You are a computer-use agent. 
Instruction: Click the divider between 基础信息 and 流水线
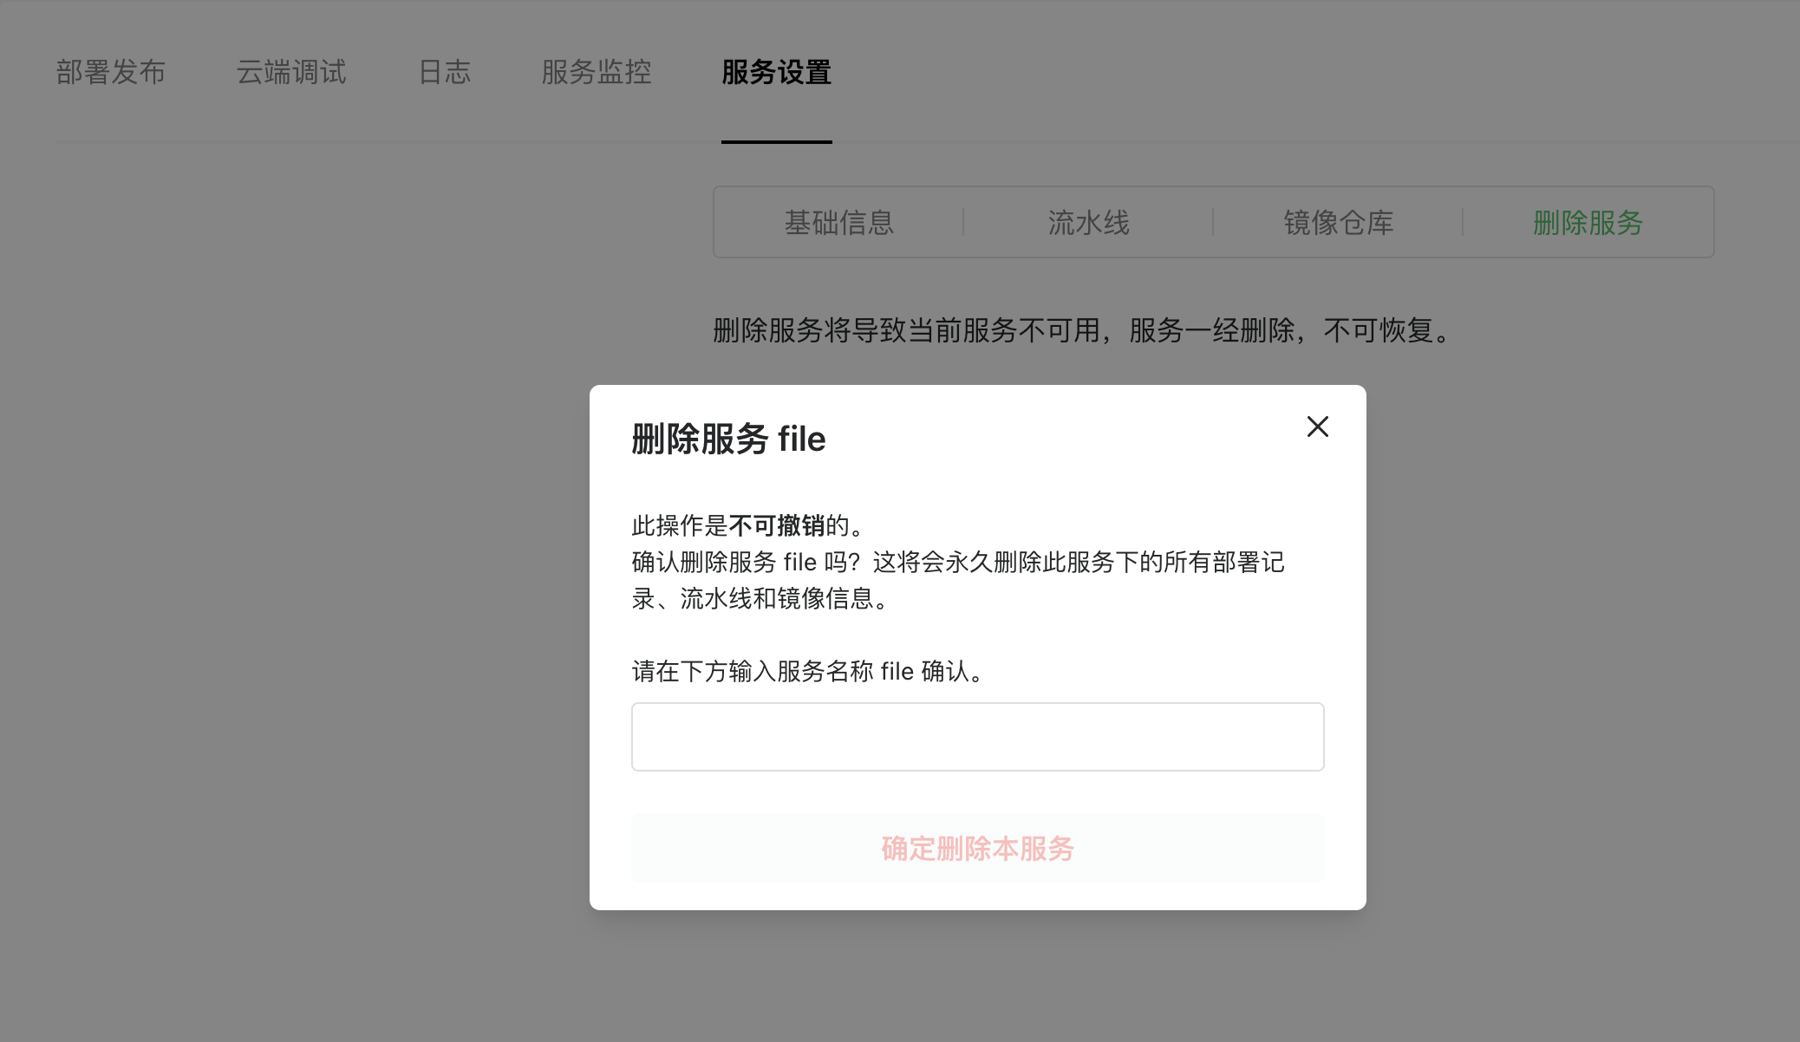click(x=963, y=223)
